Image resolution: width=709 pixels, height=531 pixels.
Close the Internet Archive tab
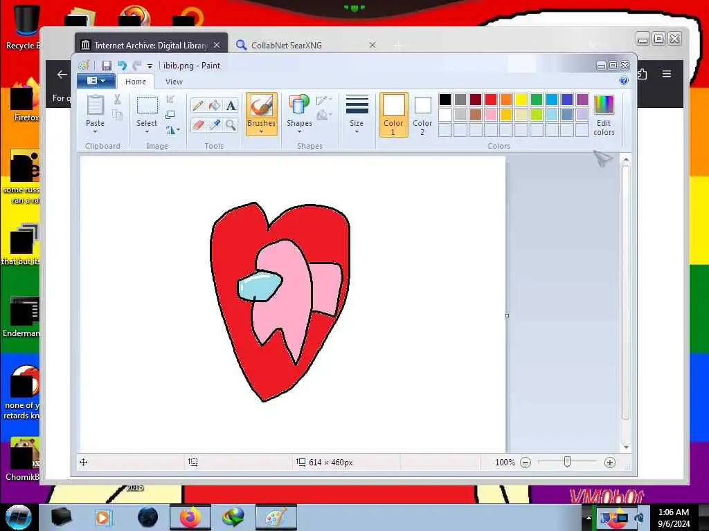click(217, 45)
